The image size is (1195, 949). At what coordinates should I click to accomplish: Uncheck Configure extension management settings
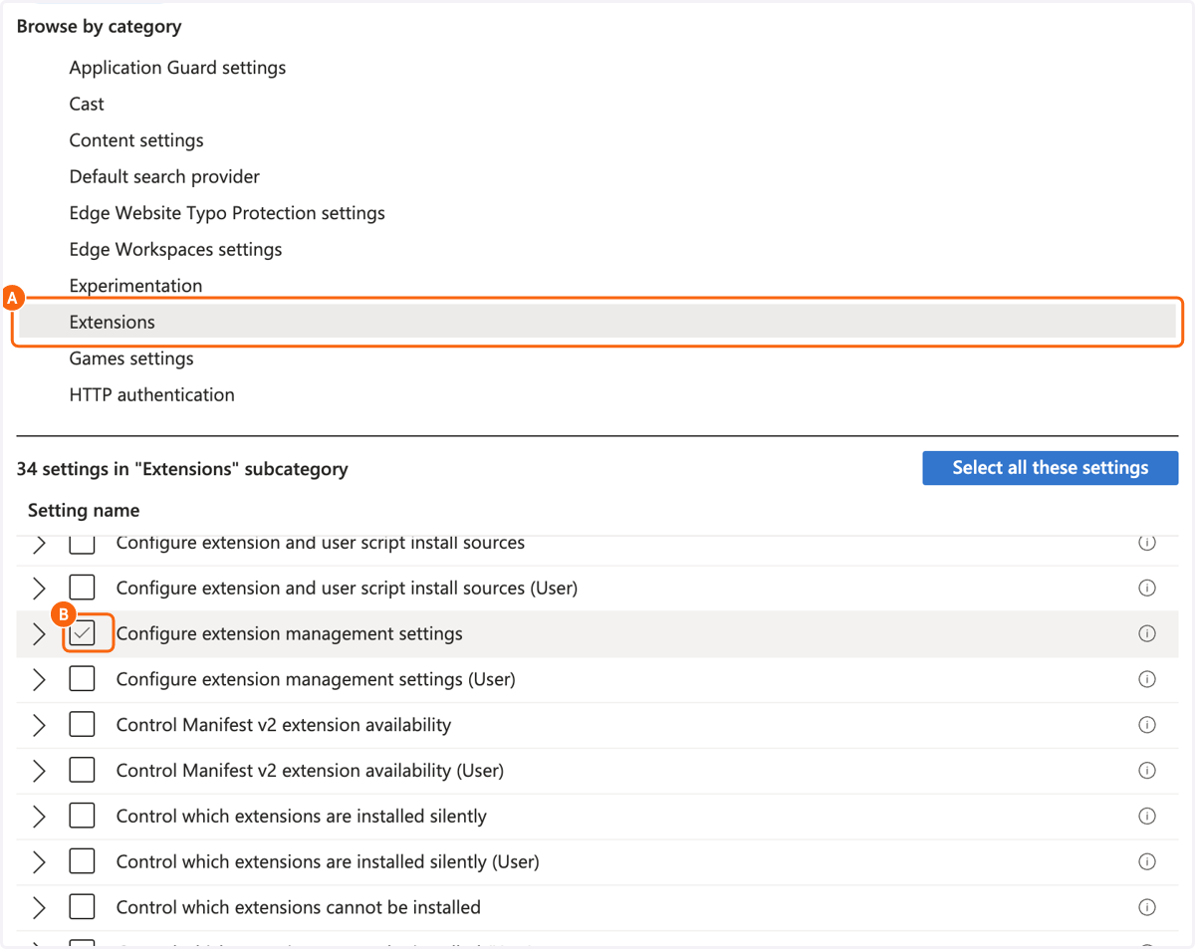[82, 634]
